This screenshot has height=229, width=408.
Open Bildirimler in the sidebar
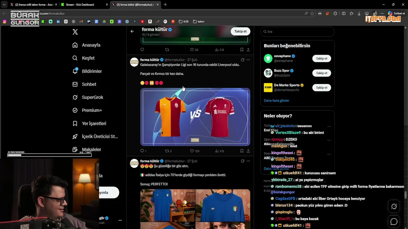tap(87, 71)
